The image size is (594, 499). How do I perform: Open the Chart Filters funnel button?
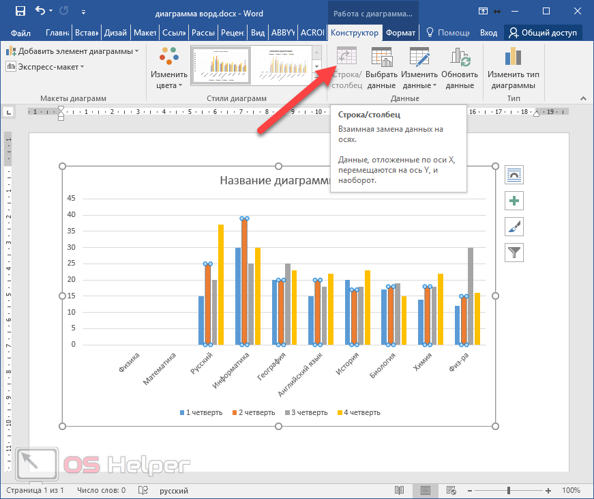pyautogui.click(x=514, y=253)
